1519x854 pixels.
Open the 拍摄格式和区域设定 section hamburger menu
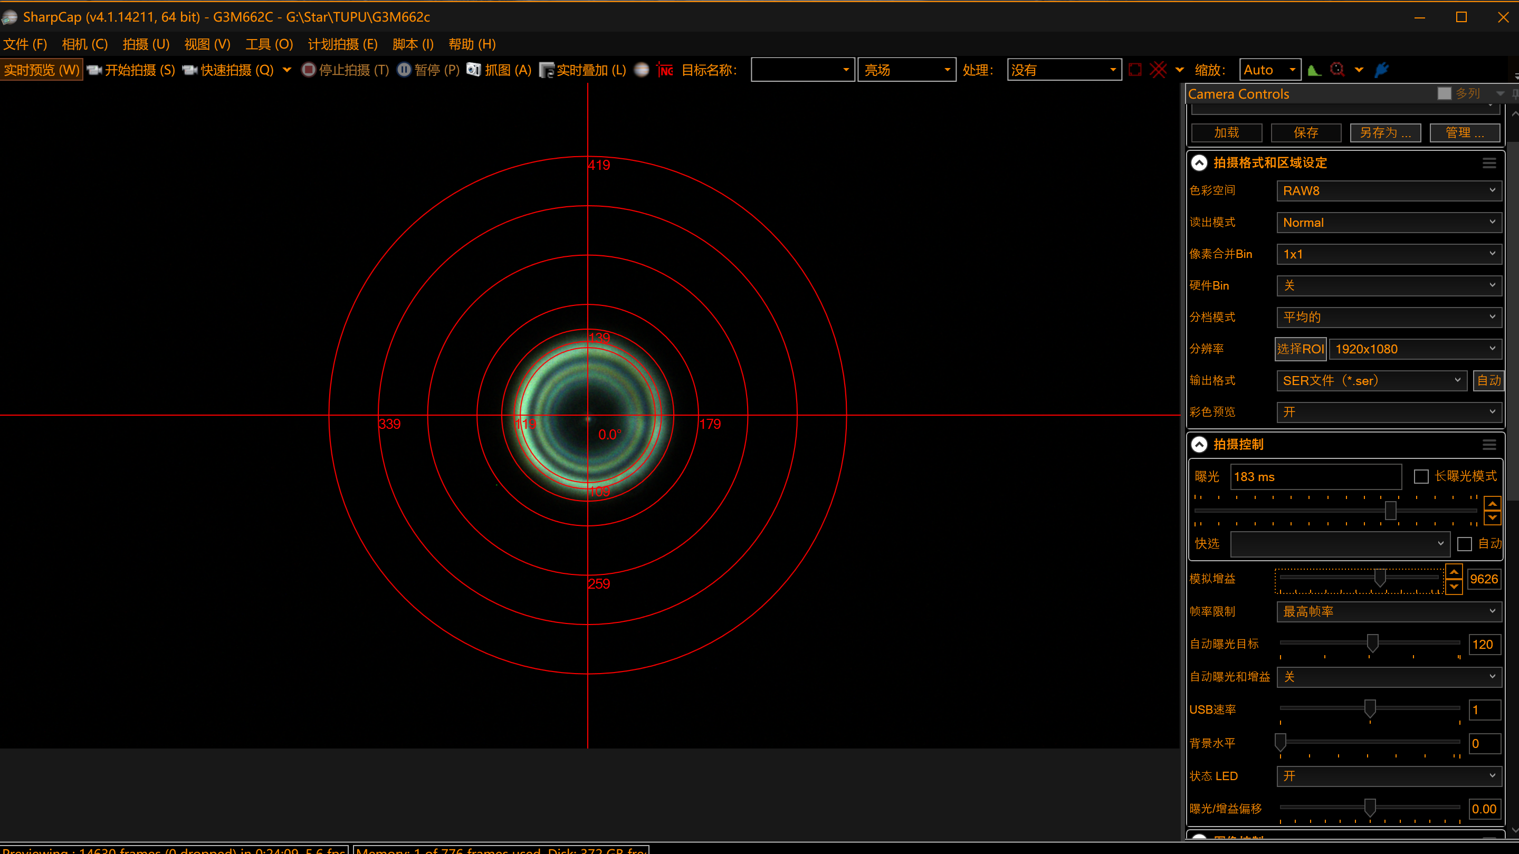tap(1489, 163)
